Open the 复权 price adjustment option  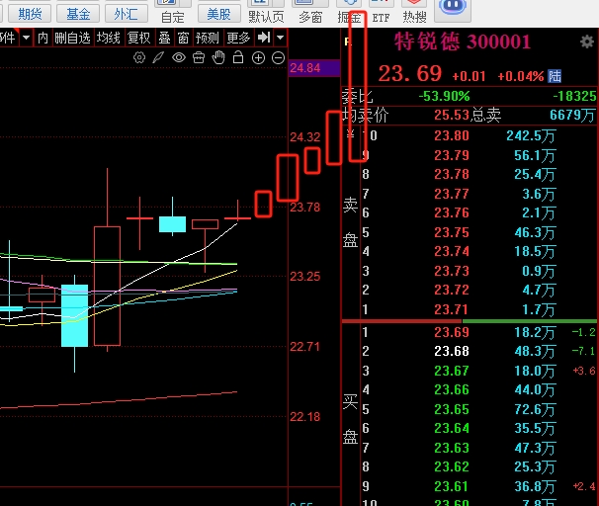click(139, 38)
